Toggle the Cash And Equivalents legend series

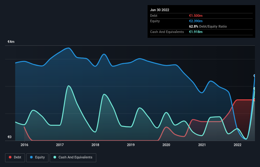[x=73, y=157]
